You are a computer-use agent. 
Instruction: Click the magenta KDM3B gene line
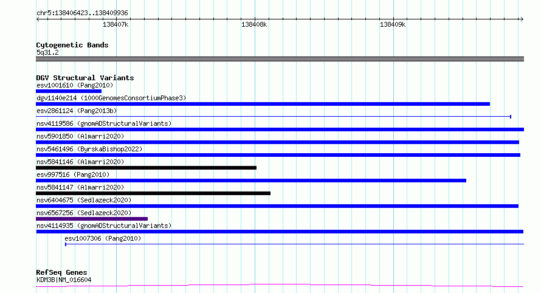pyautogui.click(x=280, y=286)
